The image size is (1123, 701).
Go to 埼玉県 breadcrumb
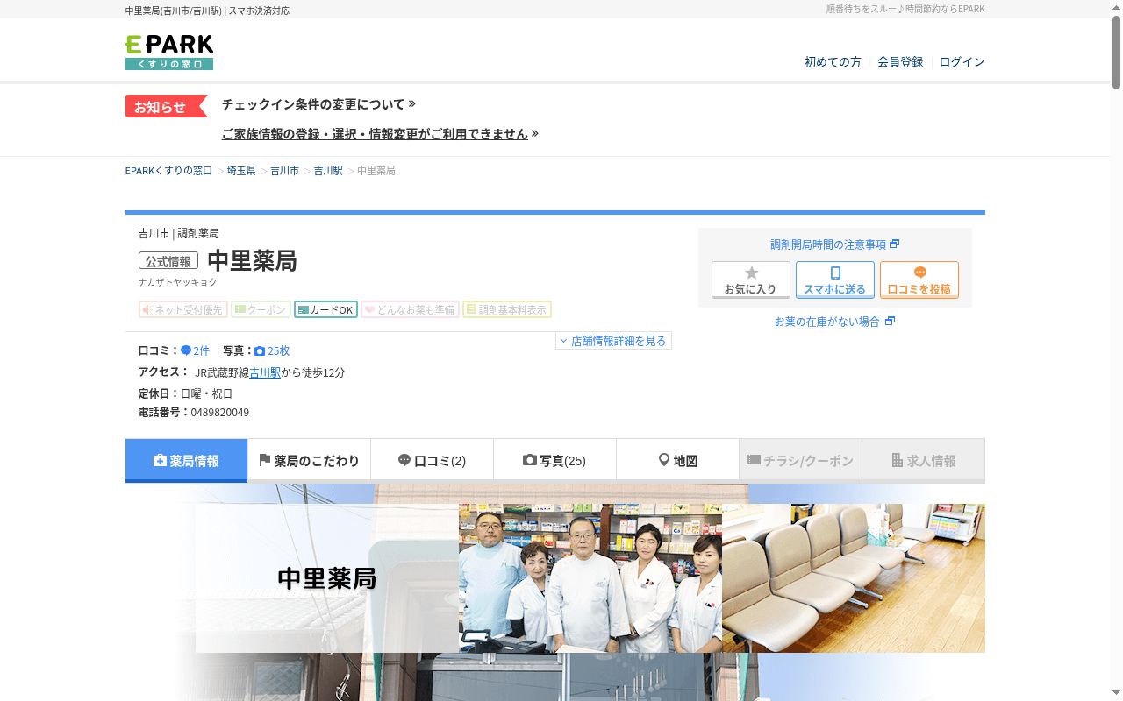[241, 171]
